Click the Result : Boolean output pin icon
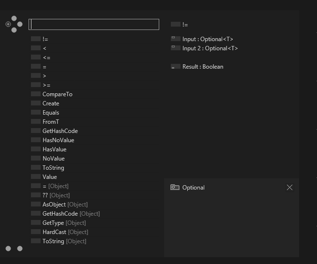This screenshot has width=317, height=264. pyautogui.click(x=176, y=66)
